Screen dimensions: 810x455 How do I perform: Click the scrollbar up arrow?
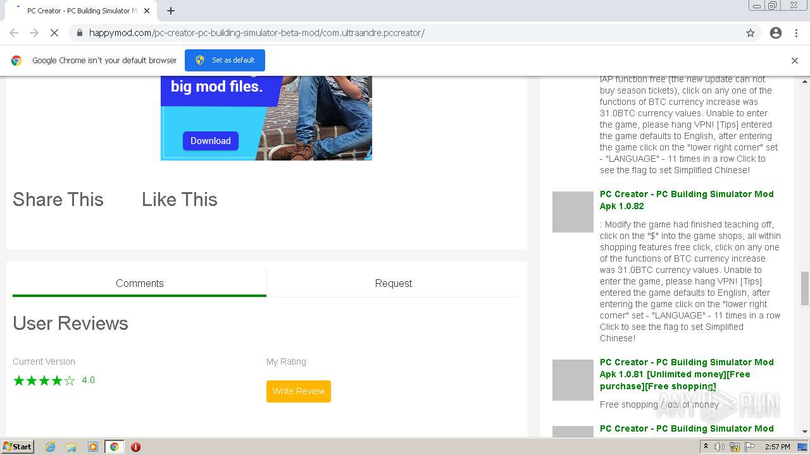pyautogui.click(x=805, y=81)
